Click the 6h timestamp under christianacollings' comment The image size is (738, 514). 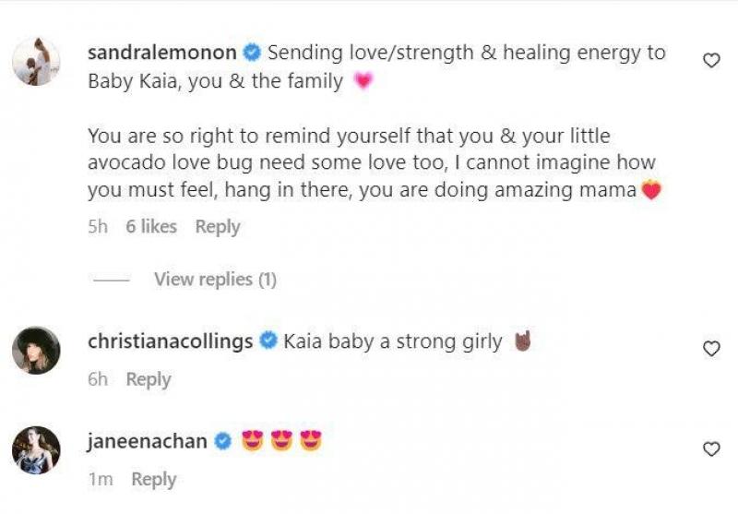pyautogui.click(x=98, y=379)
